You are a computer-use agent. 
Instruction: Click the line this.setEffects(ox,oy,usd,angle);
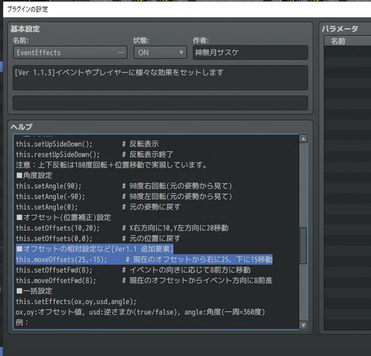click(76, 301)
